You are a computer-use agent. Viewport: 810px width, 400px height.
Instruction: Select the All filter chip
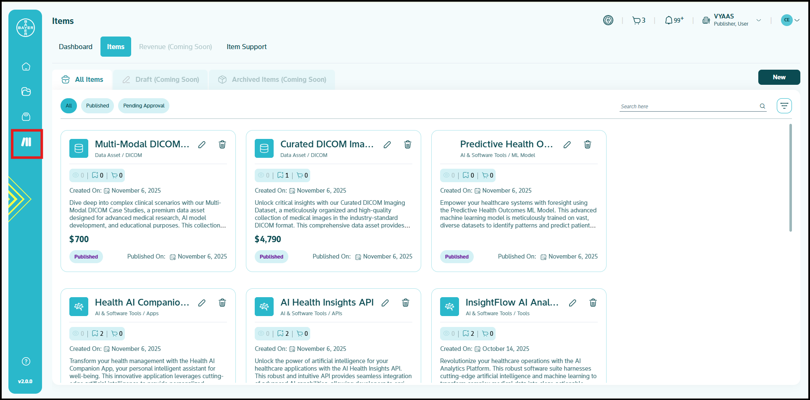[69, 106]
